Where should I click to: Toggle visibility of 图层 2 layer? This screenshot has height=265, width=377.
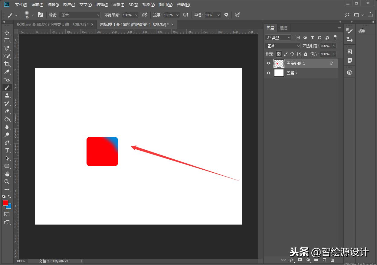coord(268,73)
